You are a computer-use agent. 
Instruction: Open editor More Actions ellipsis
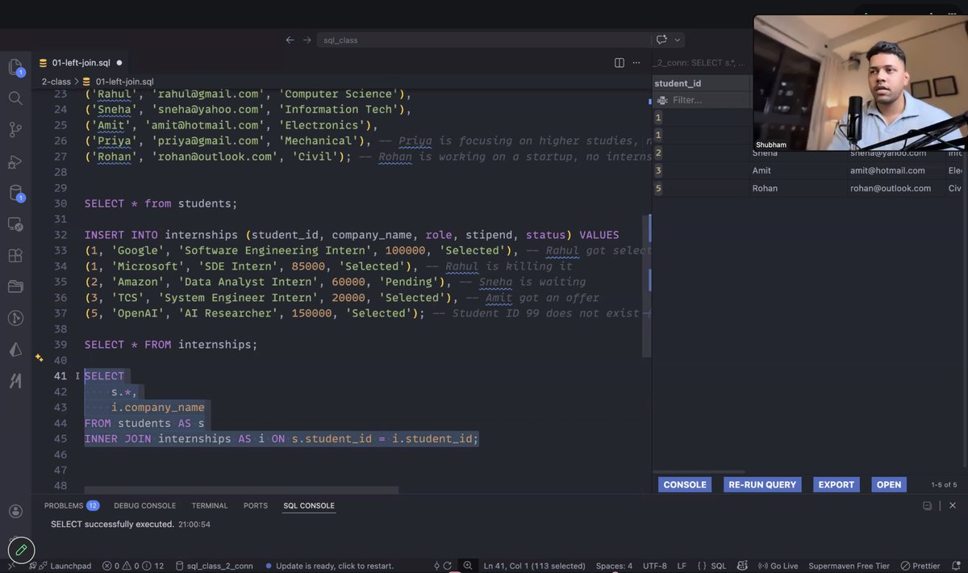(x=637, y=62)
